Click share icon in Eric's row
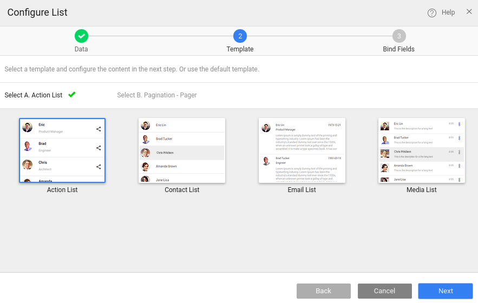478x303 pixels. 99,129
